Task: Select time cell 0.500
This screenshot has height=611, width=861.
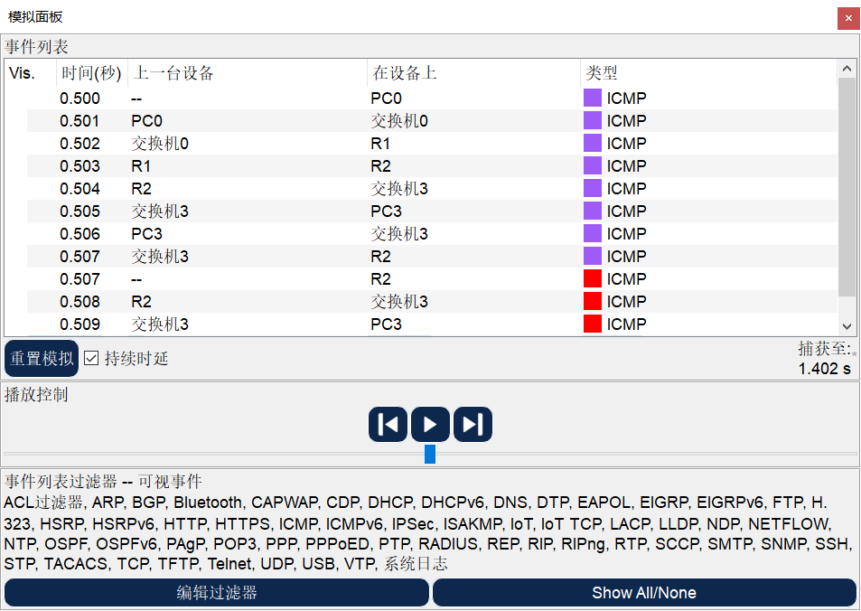Action: tap(80, 99)
